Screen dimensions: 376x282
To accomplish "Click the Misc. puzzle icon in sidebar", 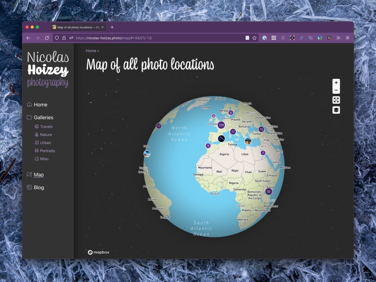I will [x=37, y=159].
